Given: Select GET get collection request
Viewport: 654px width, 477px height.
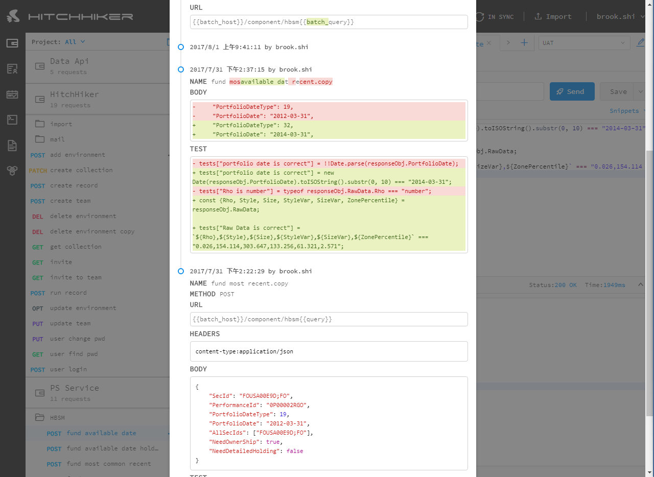Looking at the screenshot, I should point(97,247).
